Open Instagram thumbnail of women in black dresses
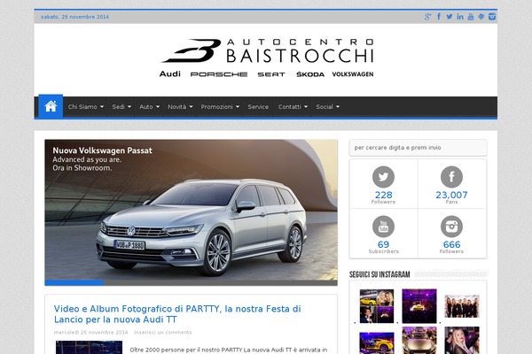This screenshot has width=532, height=354. point(462,306)
